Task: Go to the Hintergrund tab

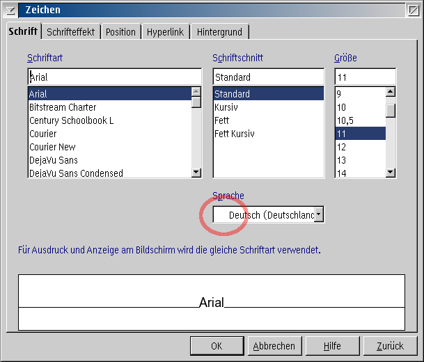Action: coord(219,32)
